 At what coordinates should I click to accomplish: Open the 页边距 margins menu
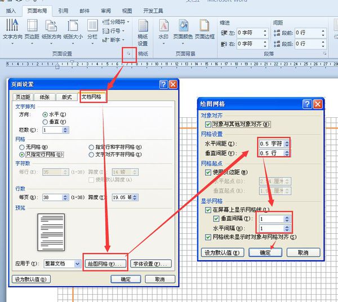pyautogui.click(x=32, y=31)
